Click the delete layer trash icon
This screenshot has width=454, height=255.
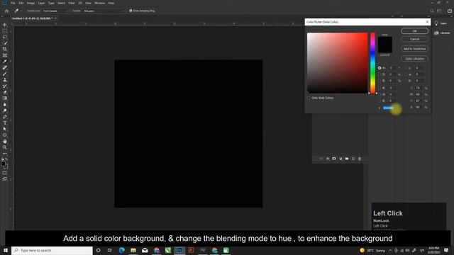click(360, 159)
